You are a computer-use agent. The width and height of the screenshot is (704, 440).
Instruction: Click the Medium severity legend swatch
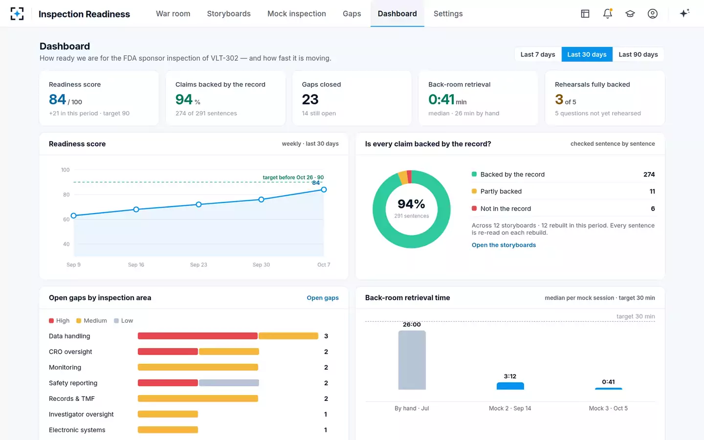tap(79, 321)
